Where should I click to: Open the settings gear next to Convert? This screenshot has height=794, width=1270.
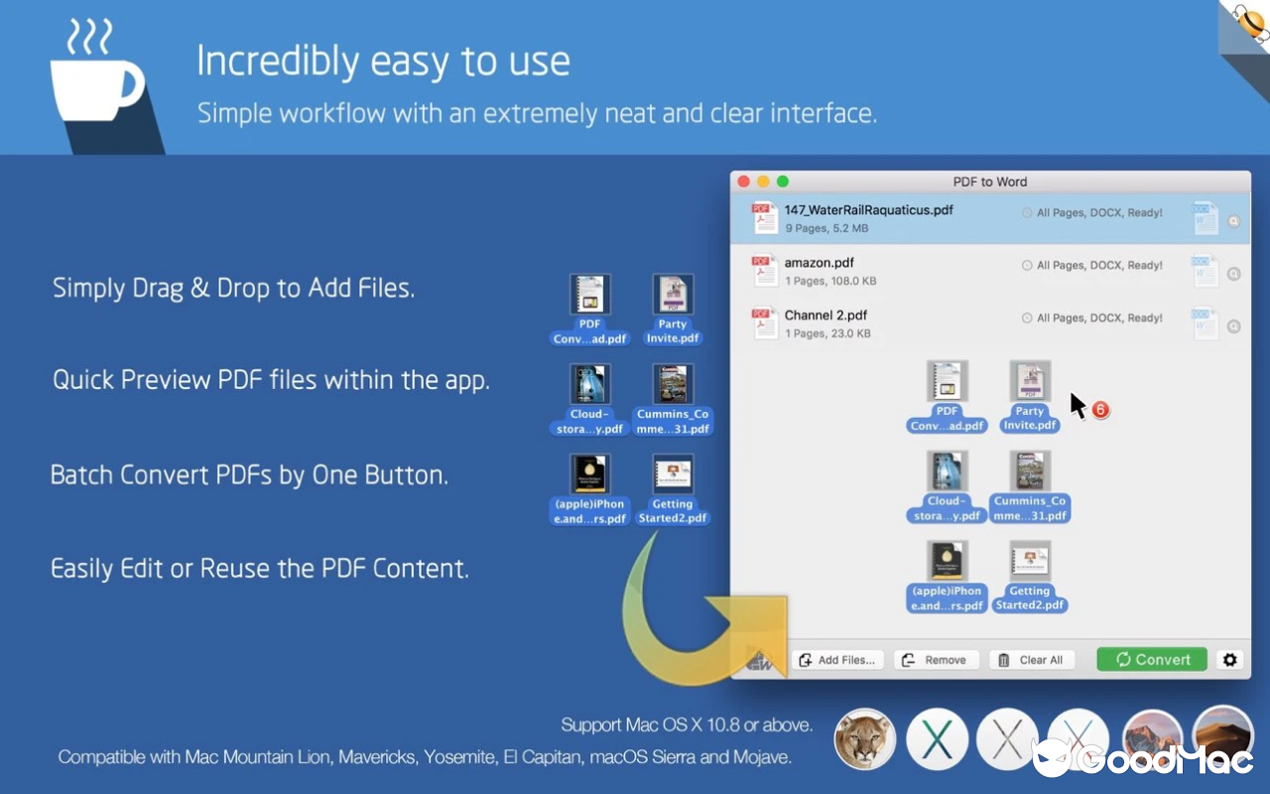coord(1230,660)
